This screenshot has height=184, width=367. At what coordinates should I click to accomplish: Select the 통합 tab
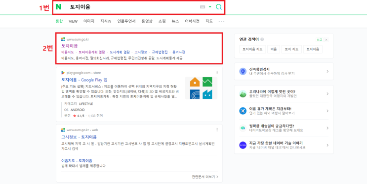(59, 21)
